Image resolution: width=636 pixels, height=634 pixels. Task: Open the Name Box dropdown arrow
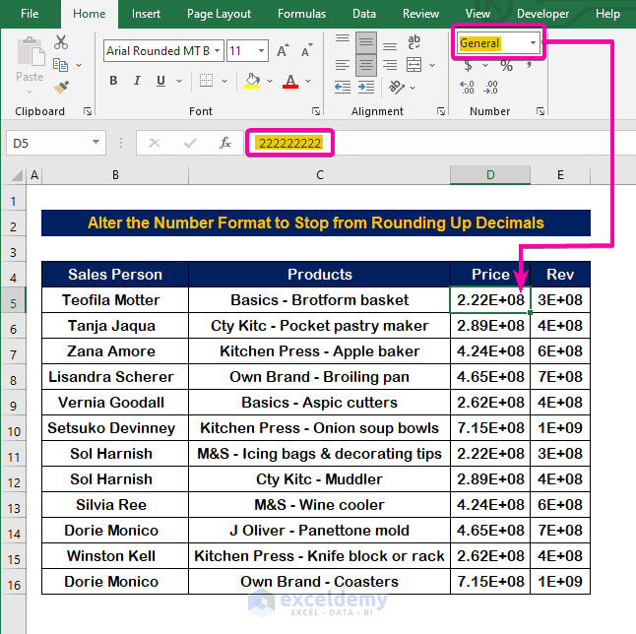tap(95, 143)
